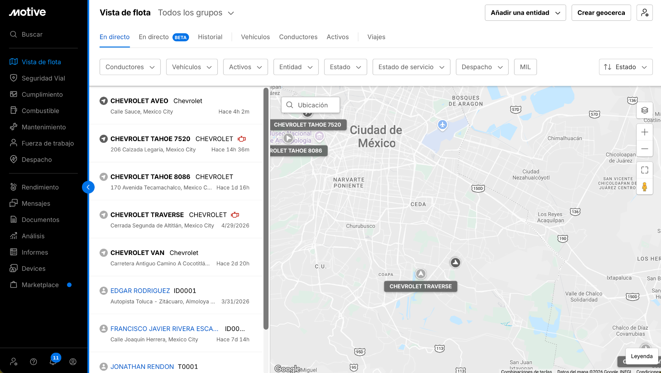This screenshot has width=661, height=373.
Task: Open FRANCISCO JAVIER RIVERA ESCA... driver link
Action: [164, 329]
